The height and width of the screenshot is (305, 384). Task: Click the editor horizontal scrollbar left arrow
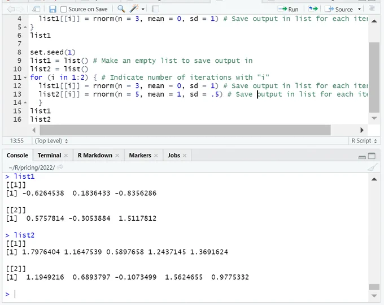tap(34, 130)
